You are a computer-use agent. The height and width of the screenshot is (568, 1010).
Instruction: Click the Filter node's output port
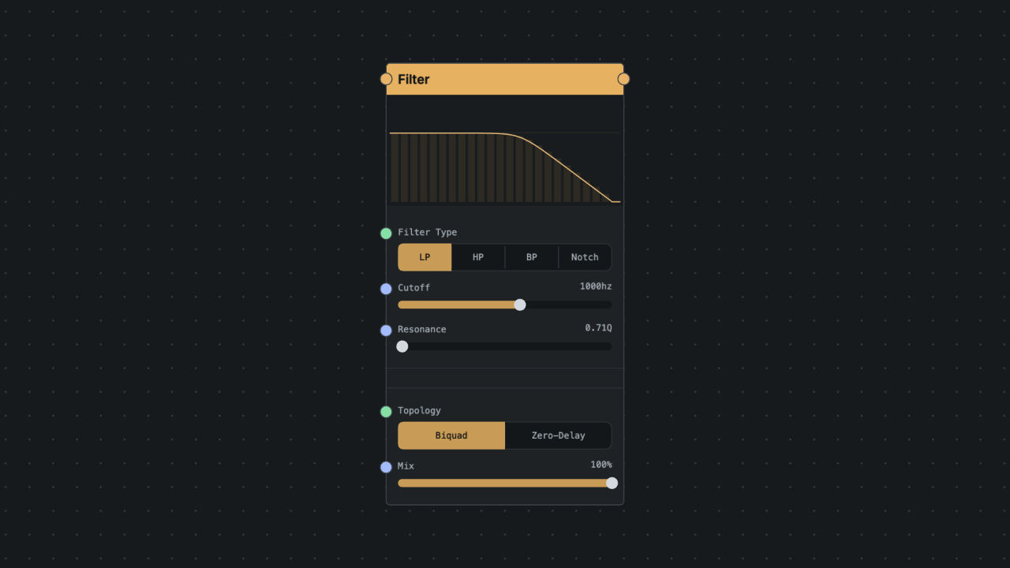pyautogui.click(x=623, y=79)
